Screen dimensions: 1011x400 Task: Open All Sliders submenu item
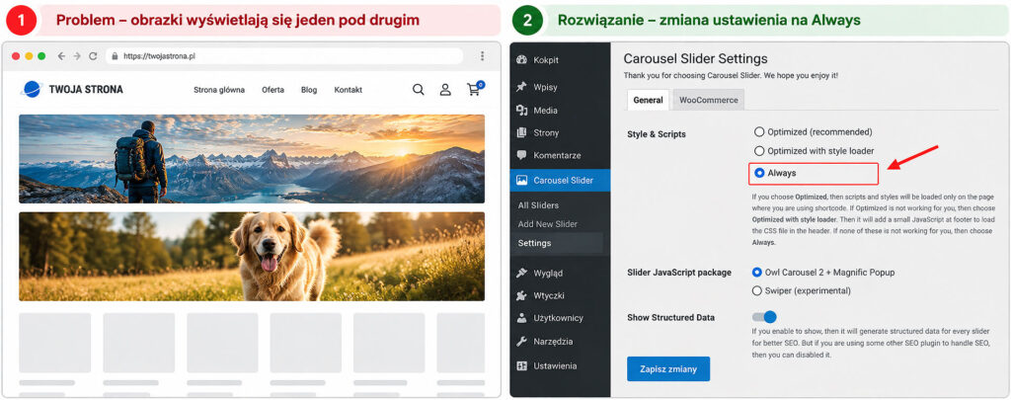tap(538, 205)
